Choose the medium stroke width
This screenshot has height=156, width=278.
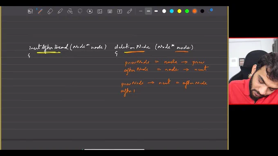tap(148, 11)
